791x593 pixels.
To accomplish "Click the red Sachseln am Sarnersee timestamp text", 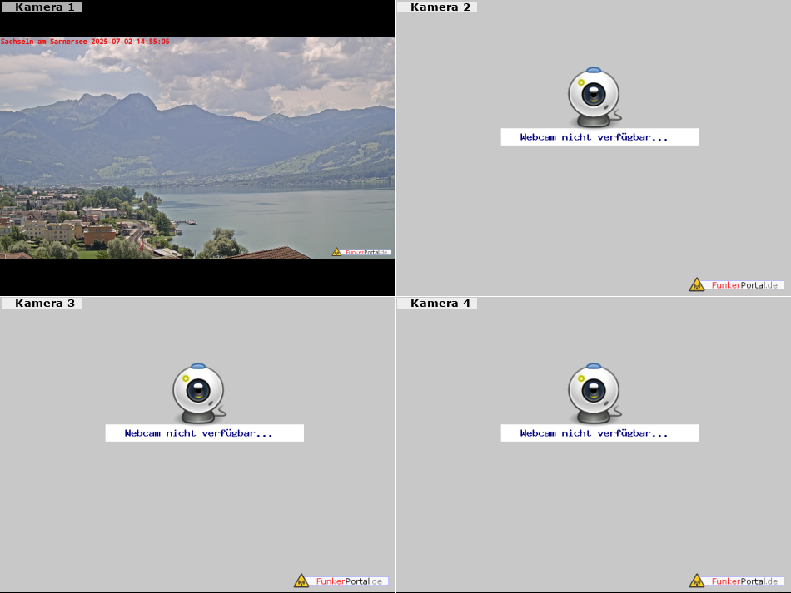I will pyautogui.click(x=85, y=42).
